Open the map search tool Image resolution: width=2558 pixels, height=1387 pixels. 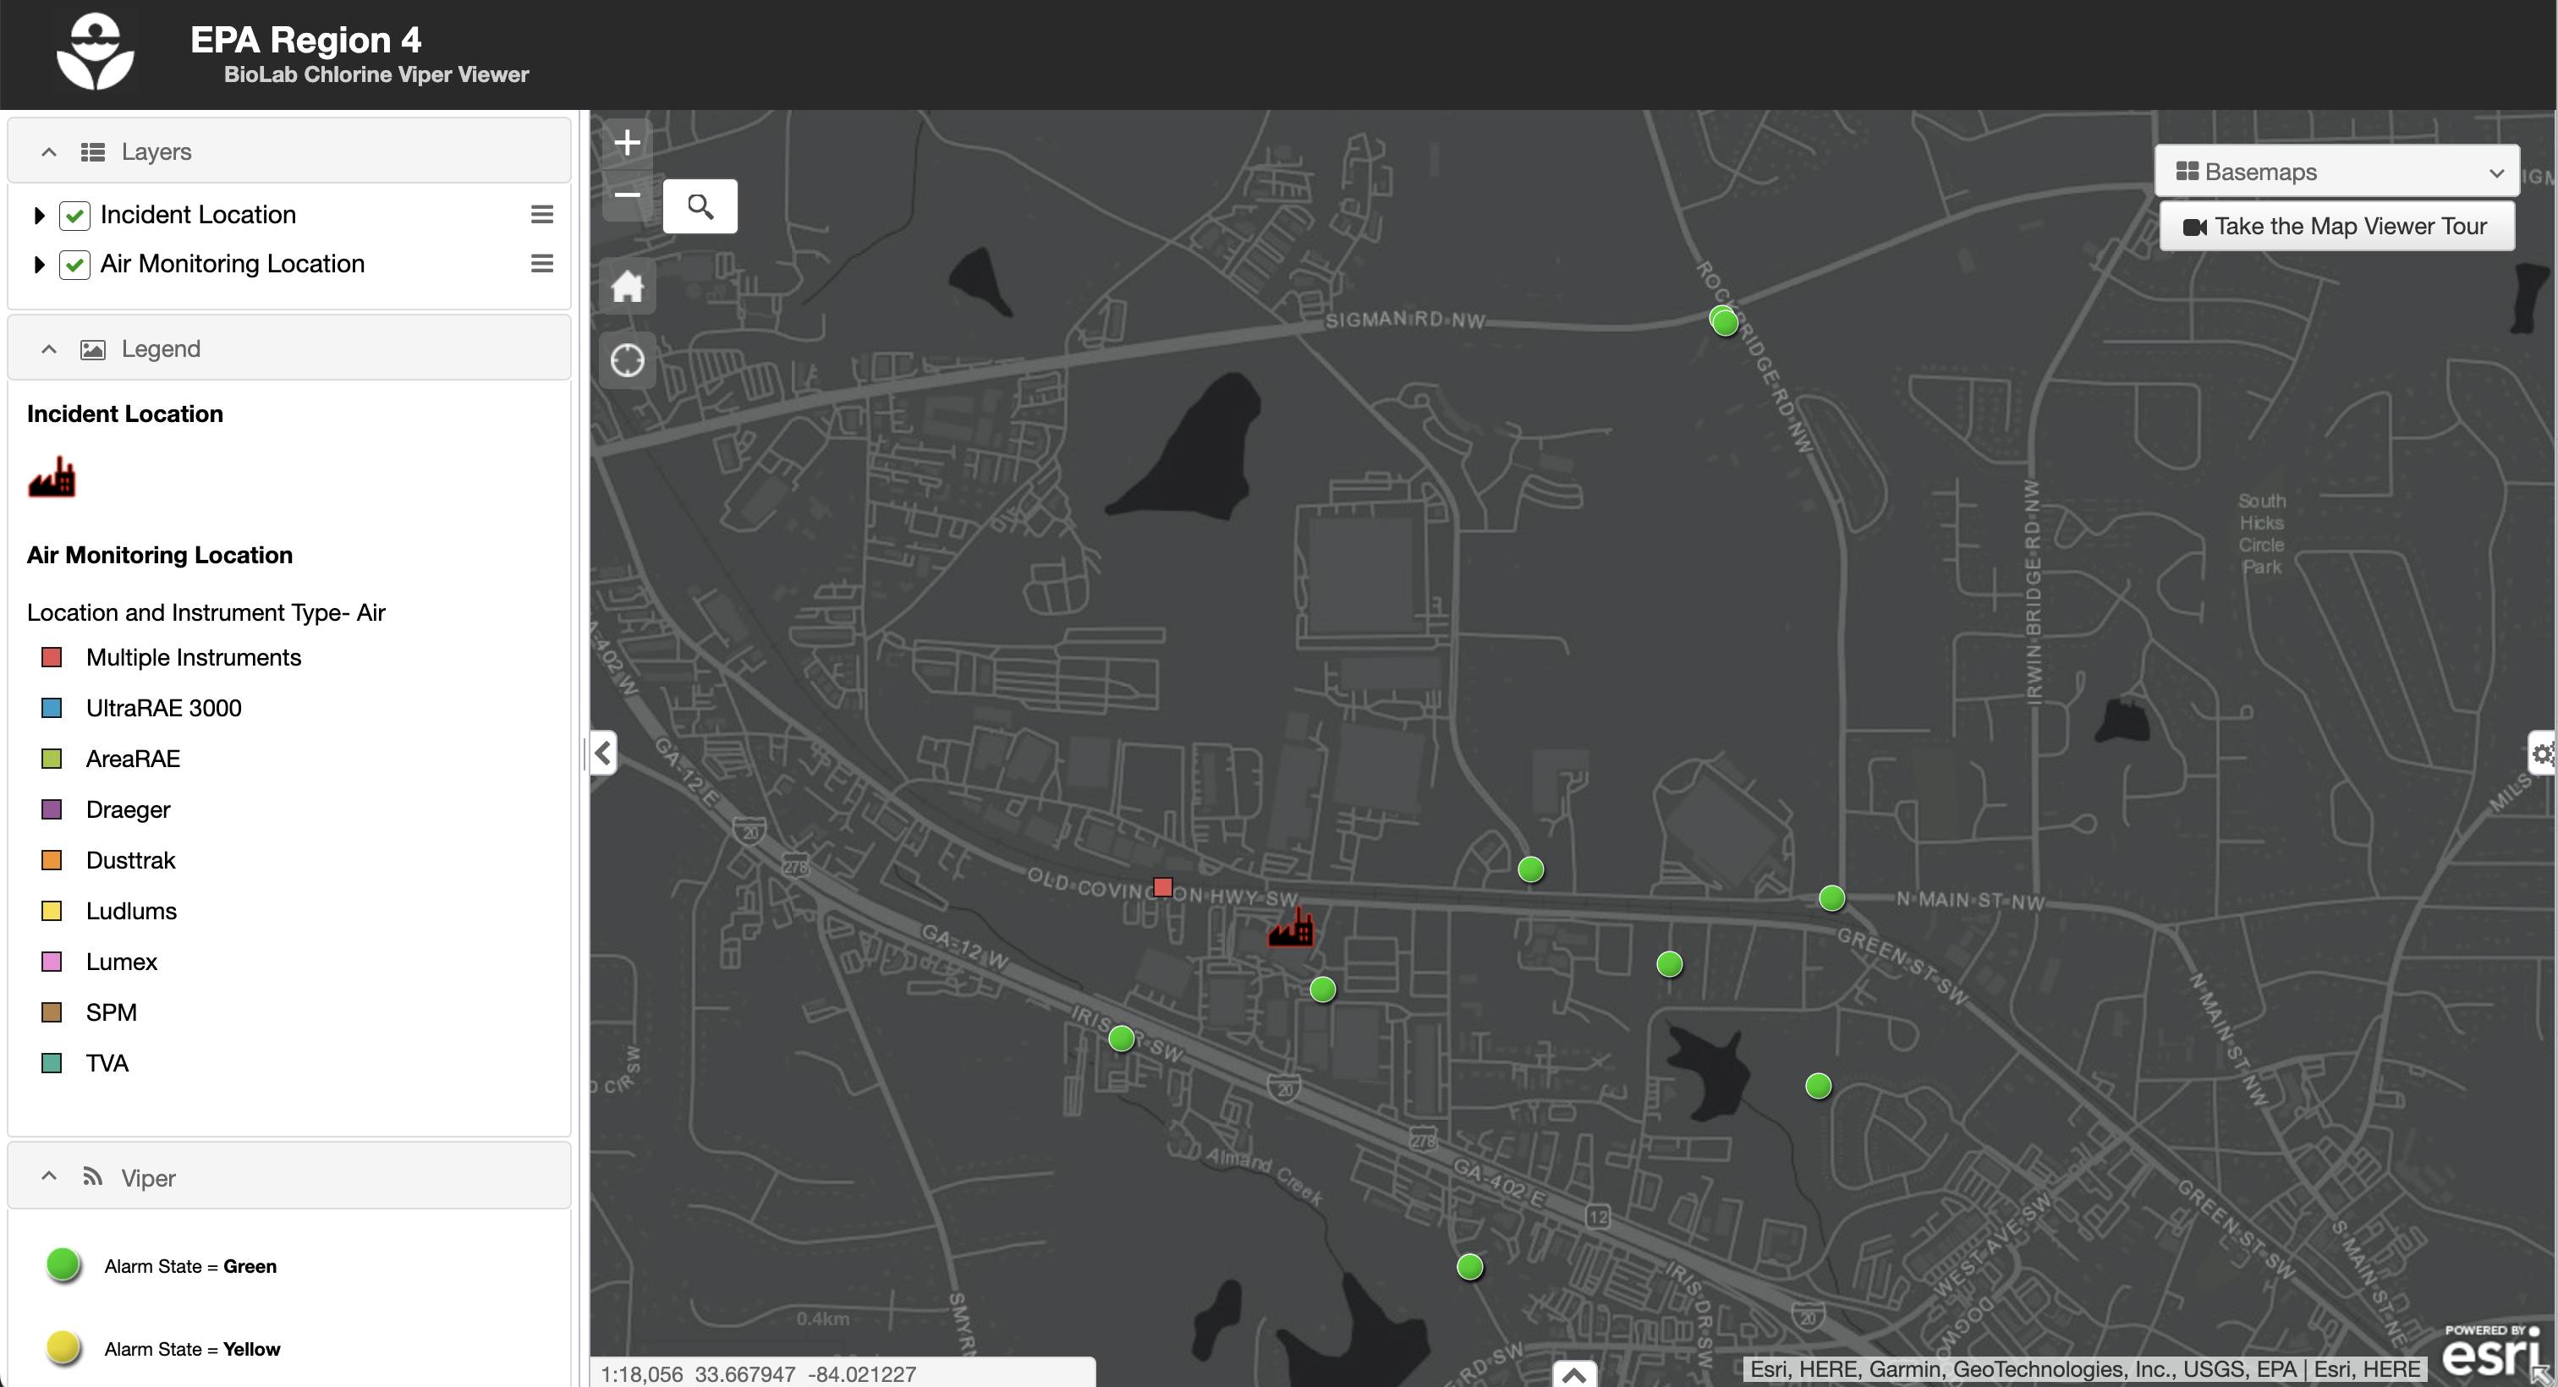click(x=700, y=206)
